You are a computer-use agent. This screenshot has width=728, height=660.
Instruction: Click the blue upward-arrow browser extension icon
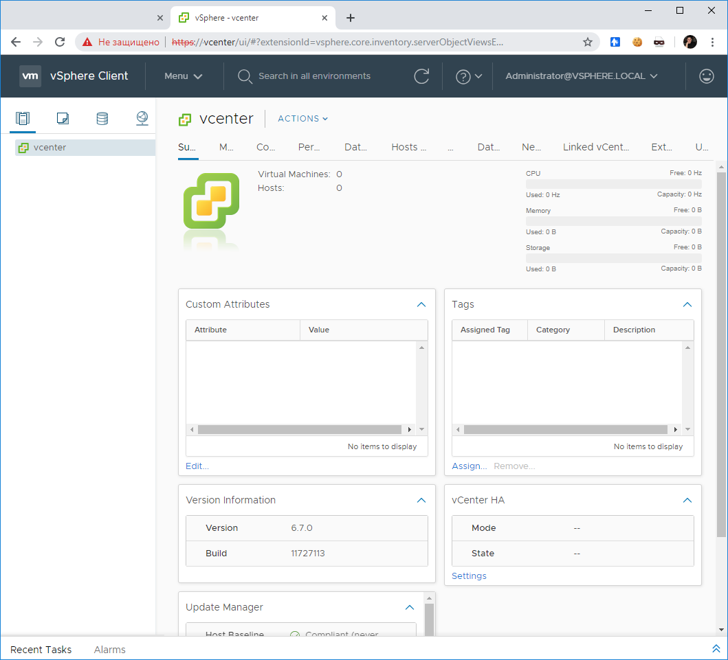[x=615, y=42]
